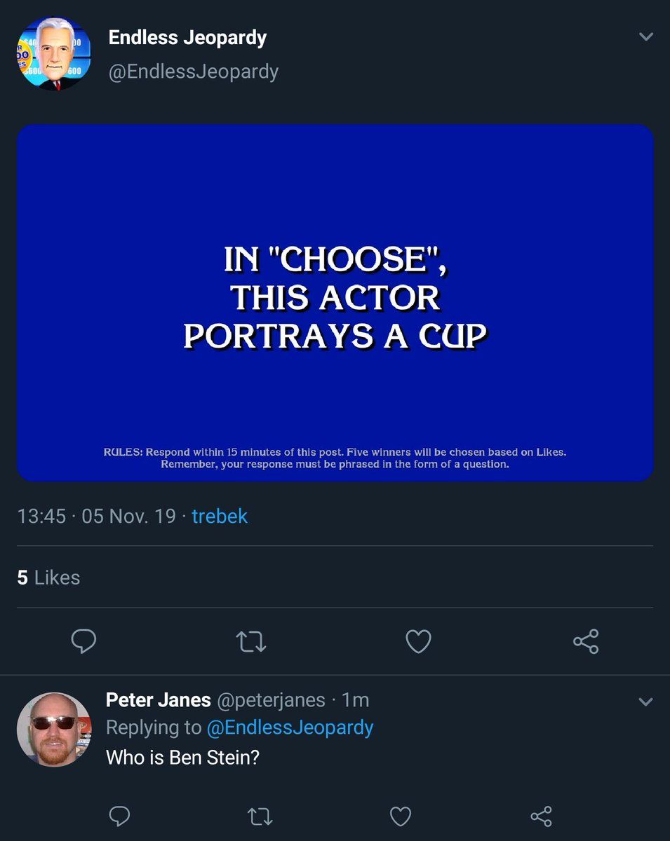Like Peter Janes's Ben Stein reply
The image size is (670, 841).
(400, 816)
